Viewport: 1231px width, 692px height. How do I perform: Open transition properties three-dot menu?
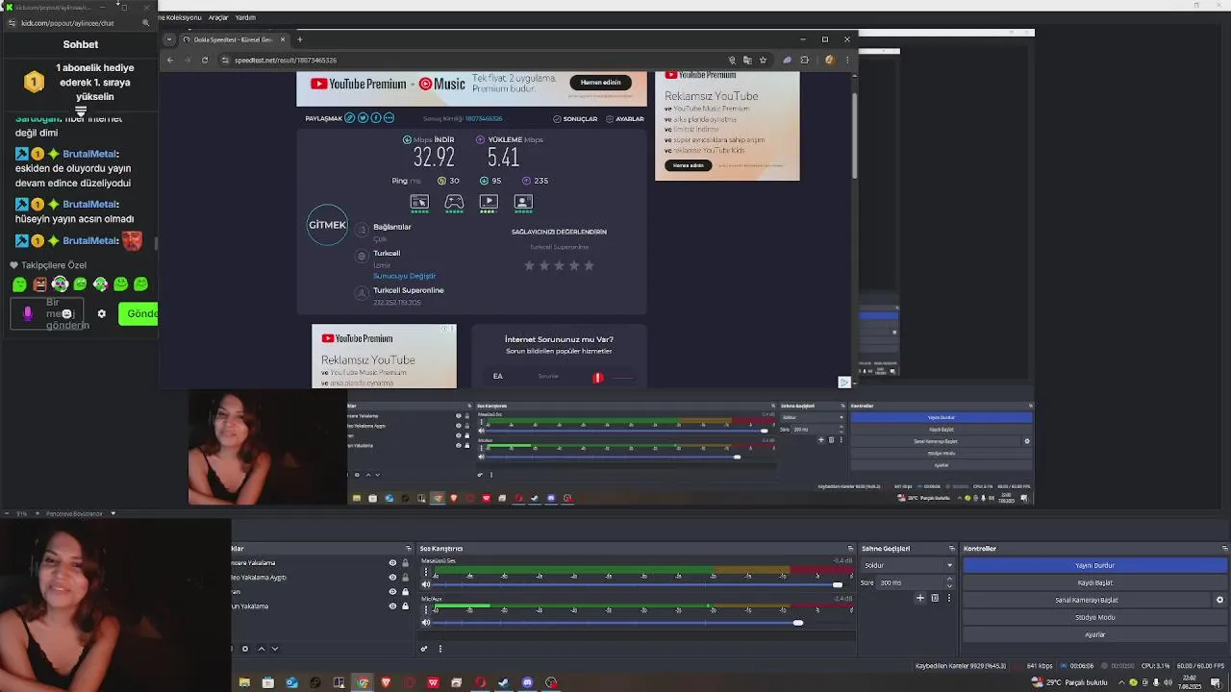tap(949, 598)
